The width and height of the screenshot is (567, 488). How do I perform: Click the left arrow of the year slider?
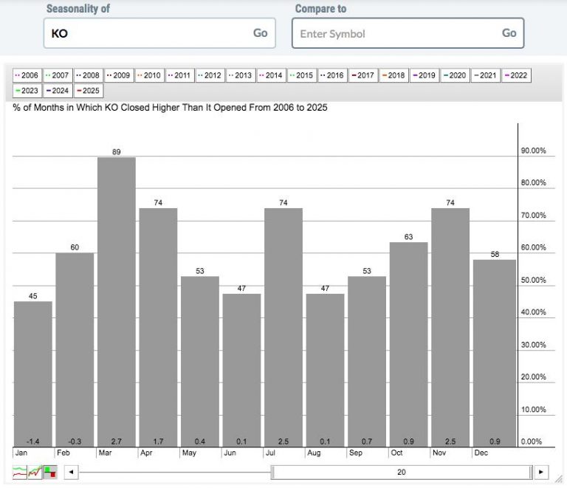coord(71,472)
